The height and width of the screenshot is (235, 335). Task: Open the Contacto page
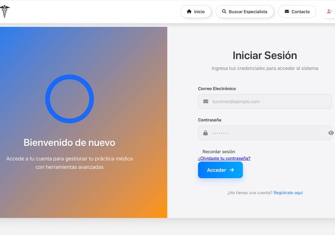297,11
